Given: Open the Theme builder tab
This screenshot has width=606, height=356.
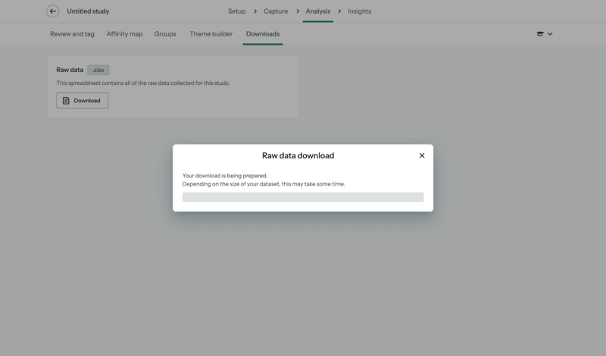Looking at the screenshot, I should (211, 34).
